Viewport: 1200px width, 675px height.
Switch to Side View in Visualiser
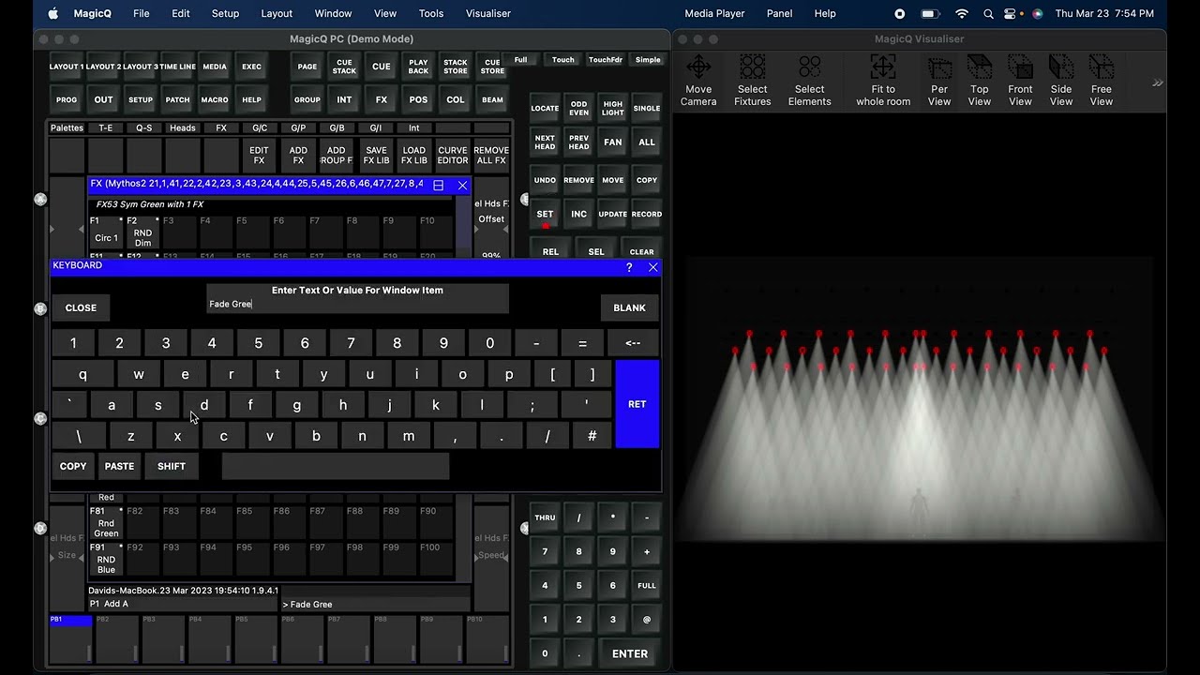(x=1061, y=81)
